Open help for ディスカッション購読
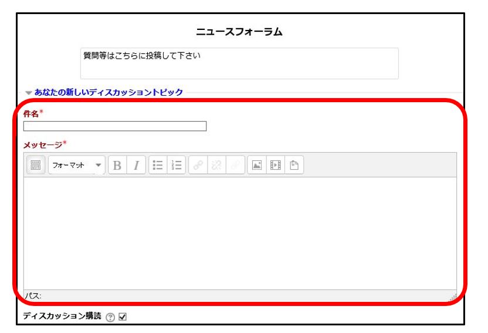This screenshot has width=488, height=333. pyautogui.click(x=111, y=317)
